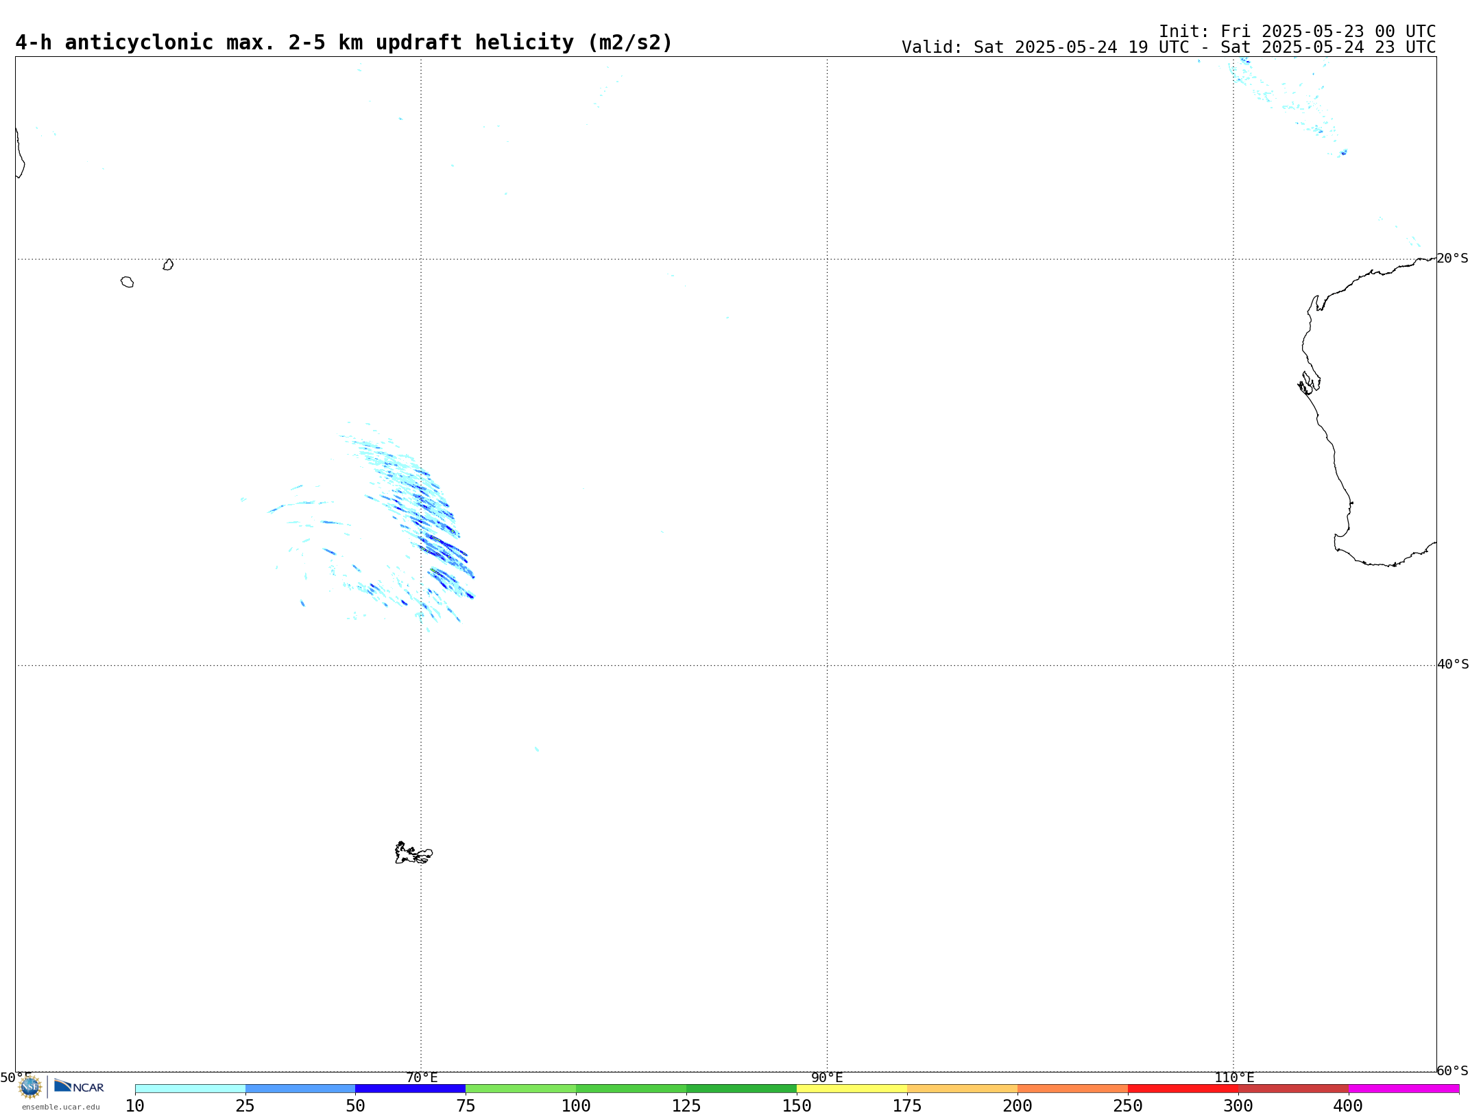This screenshot has height=1115, width=1481.
Task: Click the ensemble.ucar.edu text
Action: click(x=60, y=1107)
